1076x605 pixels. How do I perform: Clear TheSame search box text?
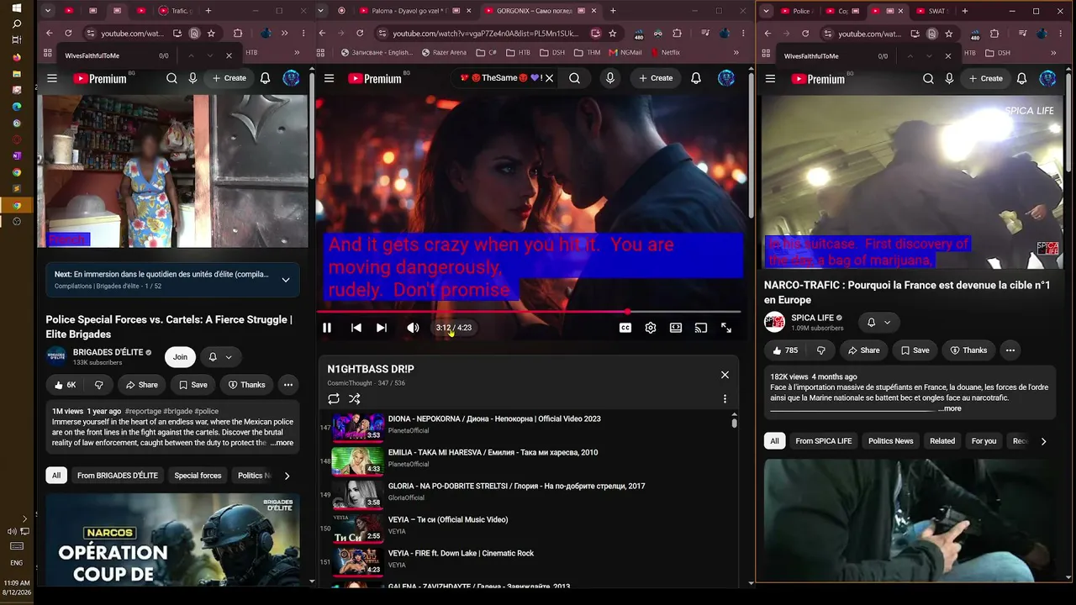(549, 78)
